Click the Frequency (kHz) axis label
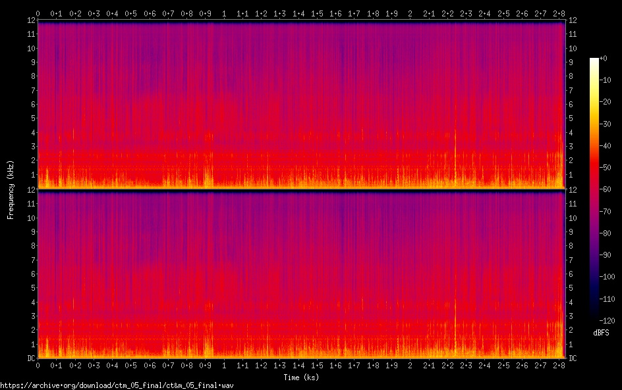 pos(11,189)
